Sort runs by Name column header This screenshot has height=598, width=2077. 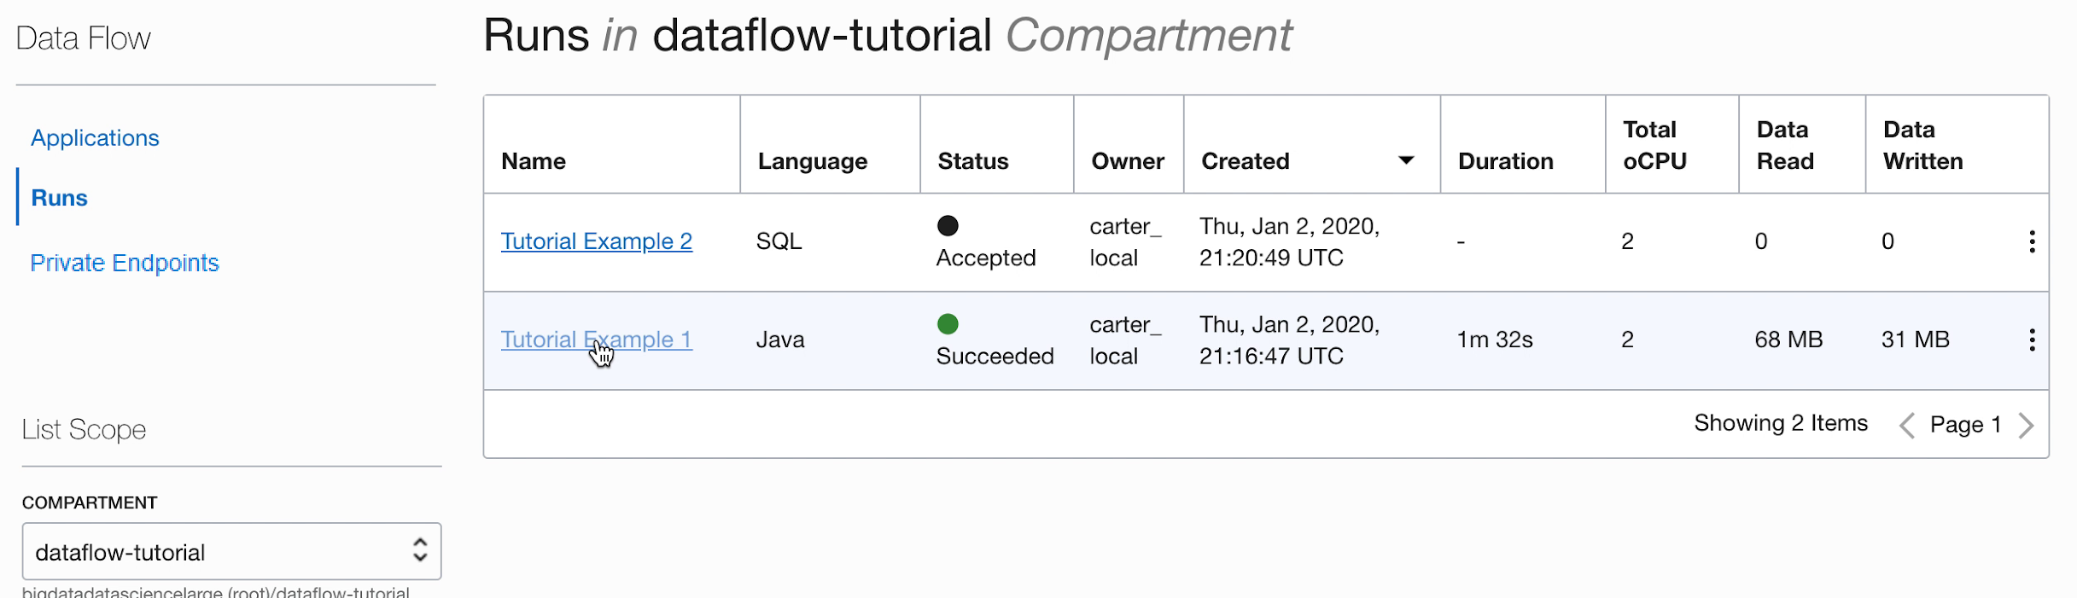pyautogui.click(x=534, y=161)
